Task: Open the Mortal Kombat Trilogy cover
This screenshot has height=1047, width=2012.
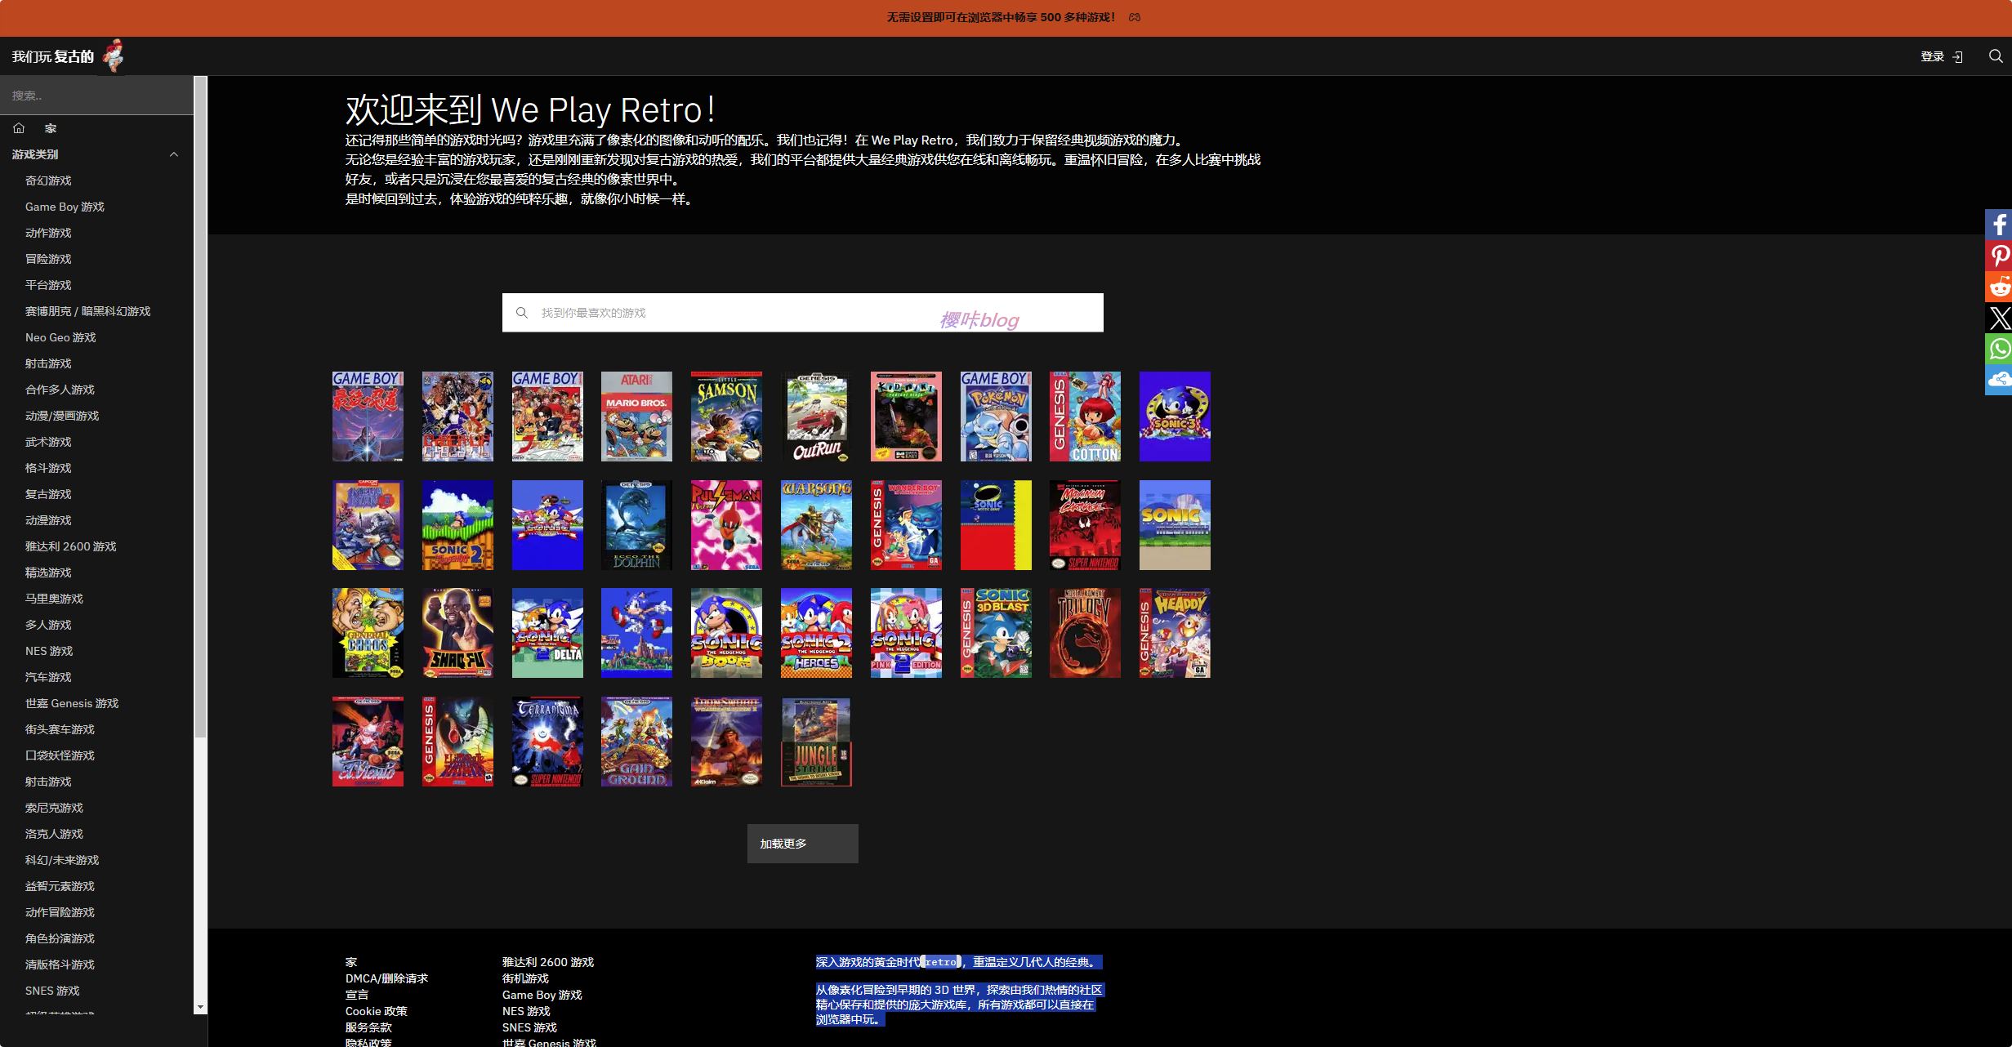Action: tap(1085, 633)
